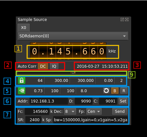Click the D data port field showing 9090
Screen dimensions: 147x137
(84, 101)
